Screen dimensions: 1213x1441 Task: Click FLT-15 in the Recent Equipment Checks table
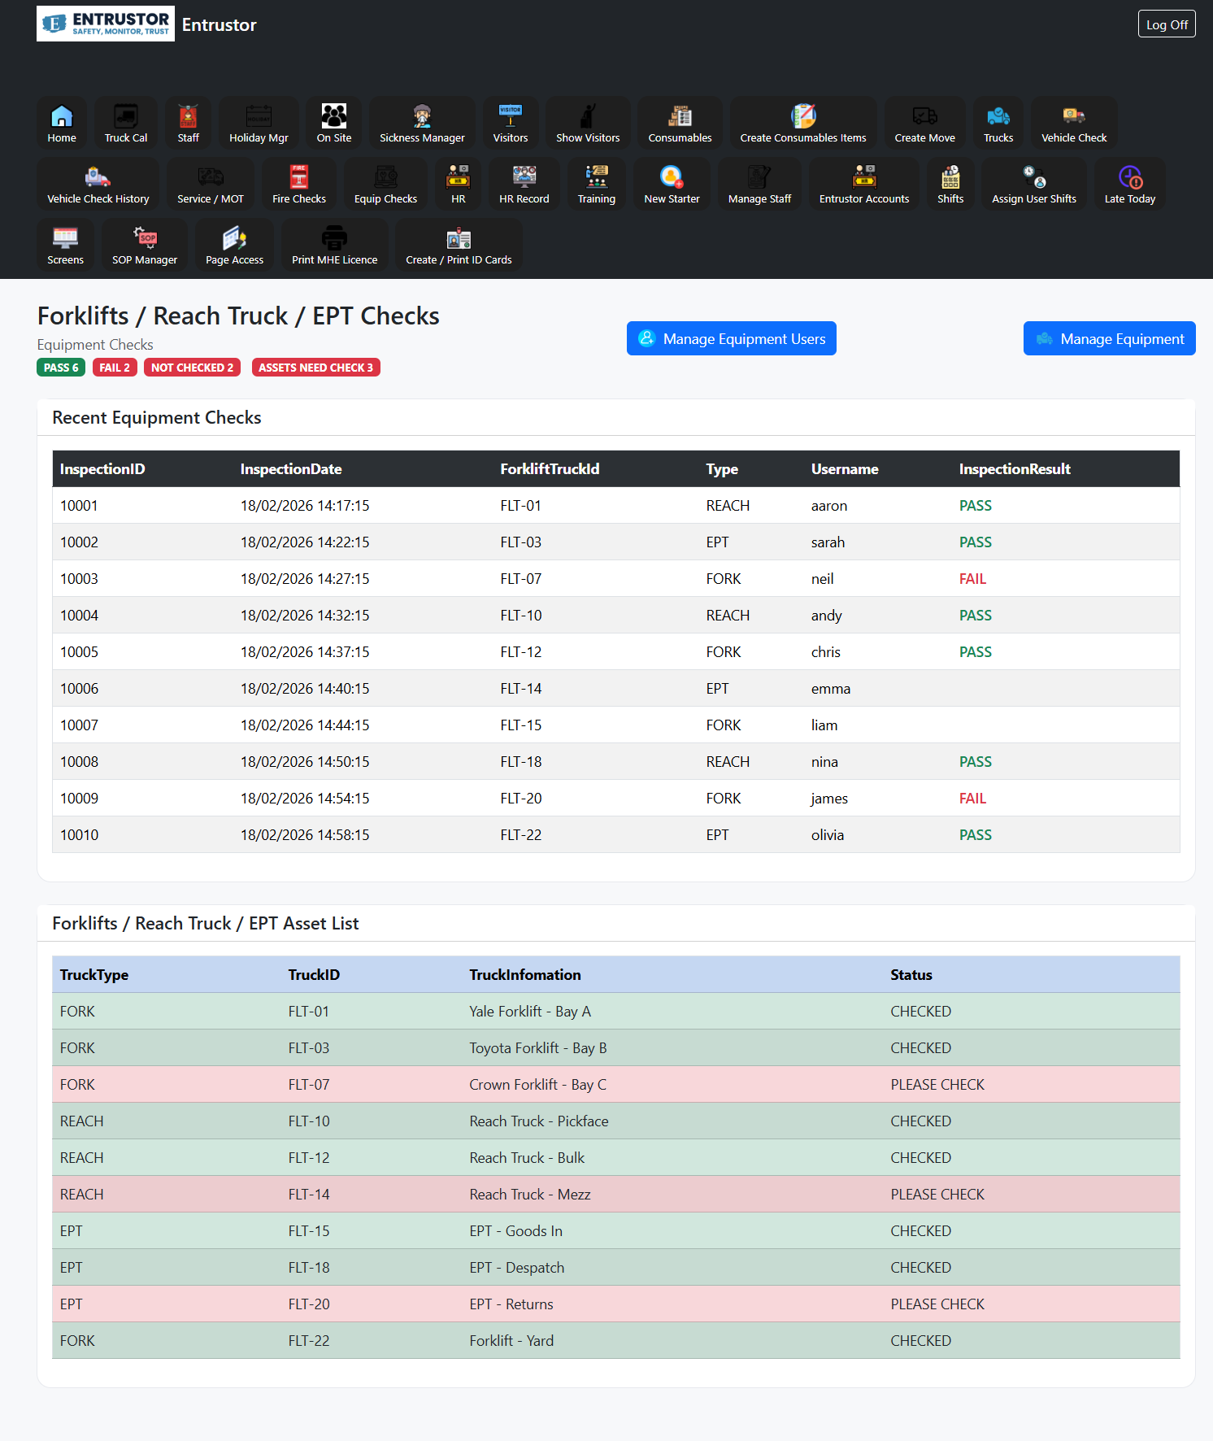pos(520,725)
